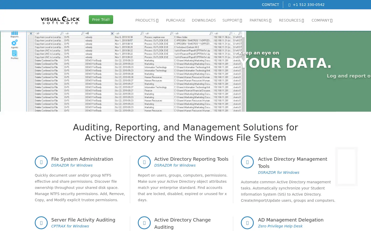Go to DOWNLOADS in the navigation

tap(204, 20)
